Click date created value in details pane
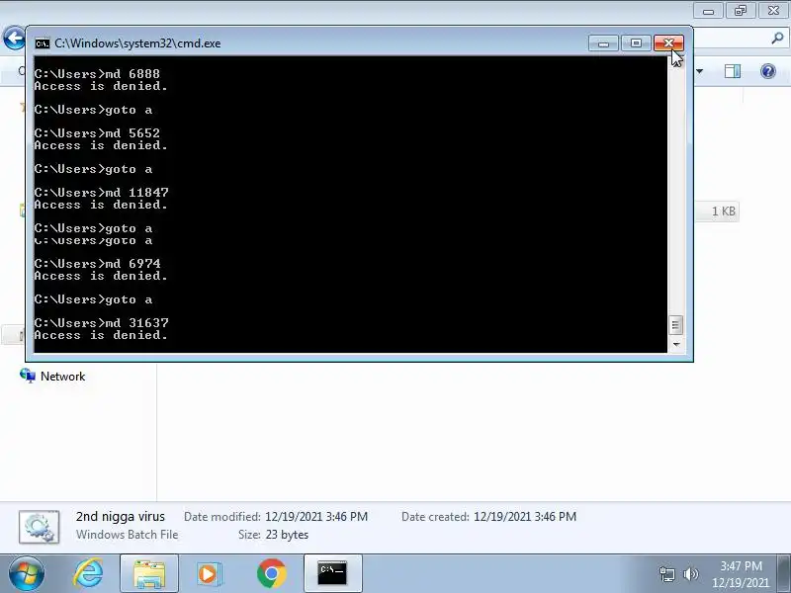791x593 pixels. tap(525, 517)
